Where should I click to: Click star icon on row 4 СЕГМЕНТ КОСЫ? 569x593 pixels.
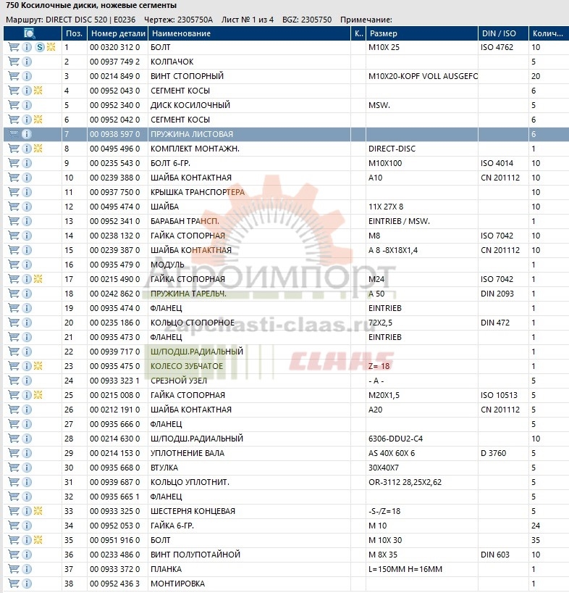(x=38, y=91)
